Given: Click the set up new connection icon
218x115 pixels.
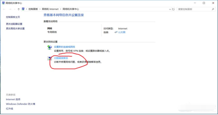Looking at the screenshot, I should (49, 47).
